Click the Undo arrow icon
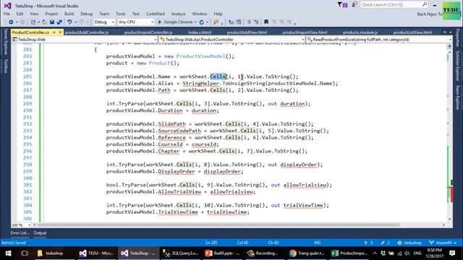 (69, 22)
